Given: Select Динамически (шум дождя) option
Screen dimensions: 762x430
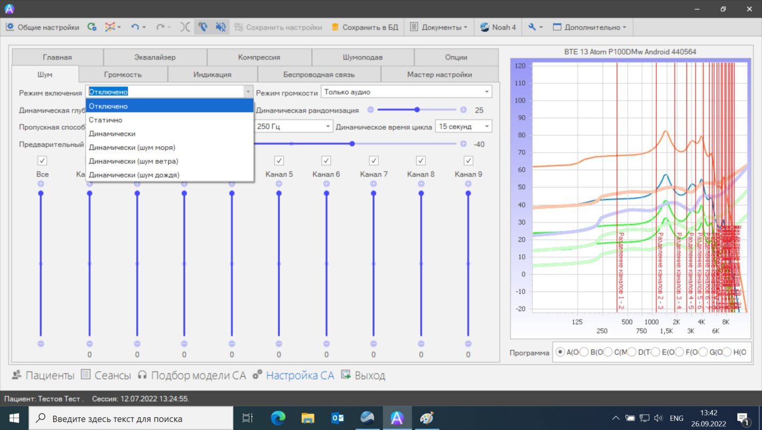Looking at the screenshot, I should [169, 175].
